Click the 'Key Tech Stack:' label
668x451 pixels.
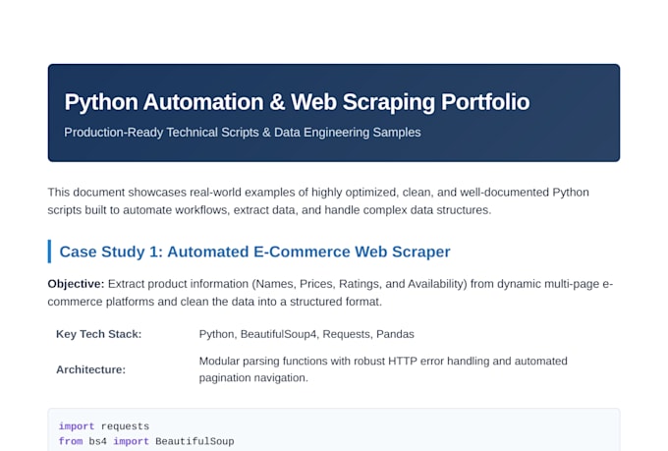[x=99, y=334]
